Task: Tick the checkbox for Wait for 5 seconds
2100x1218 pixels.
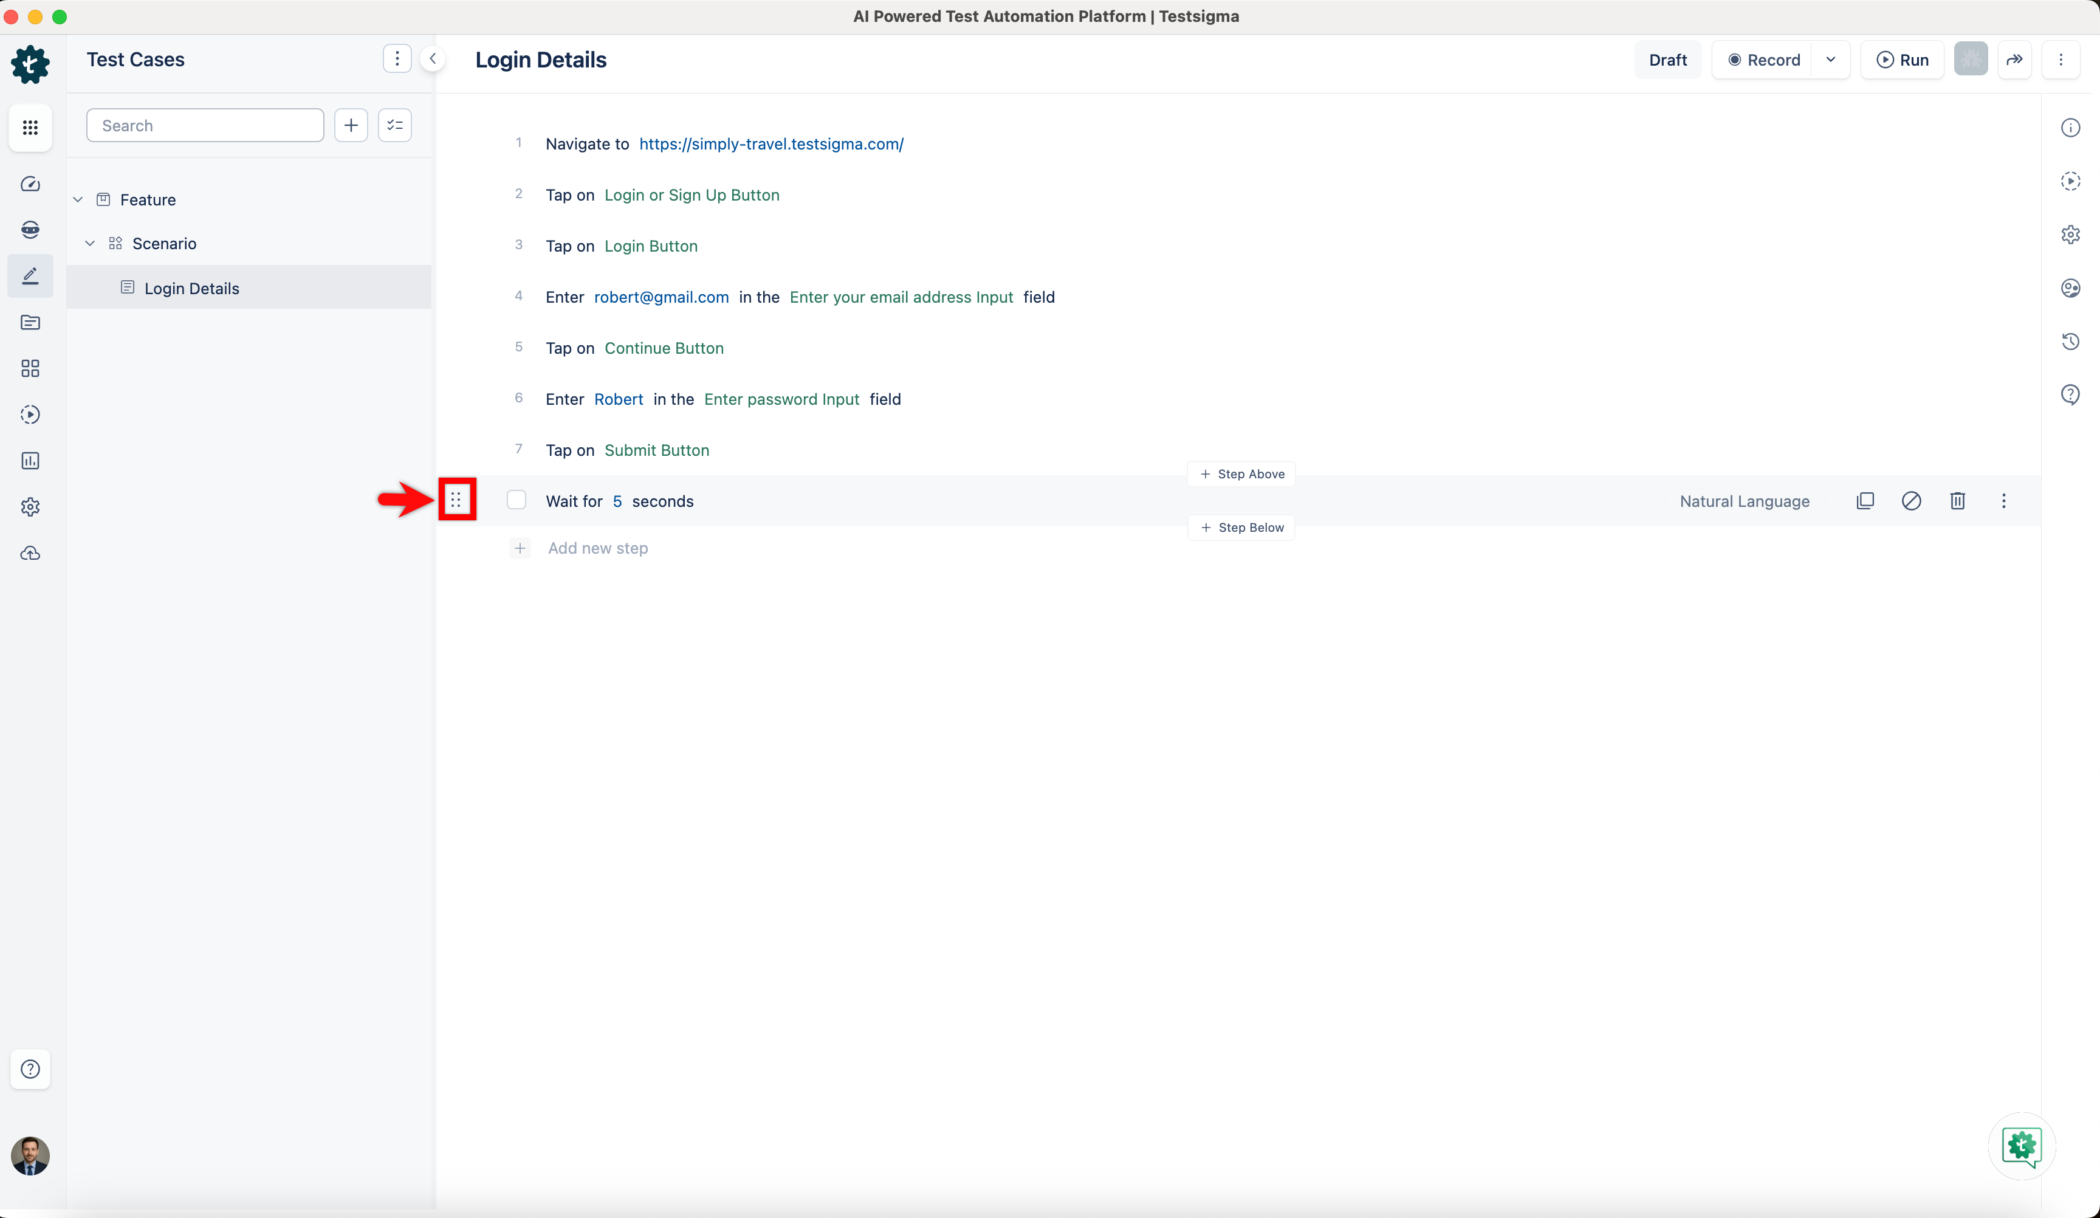Action: tap(516, 500)
